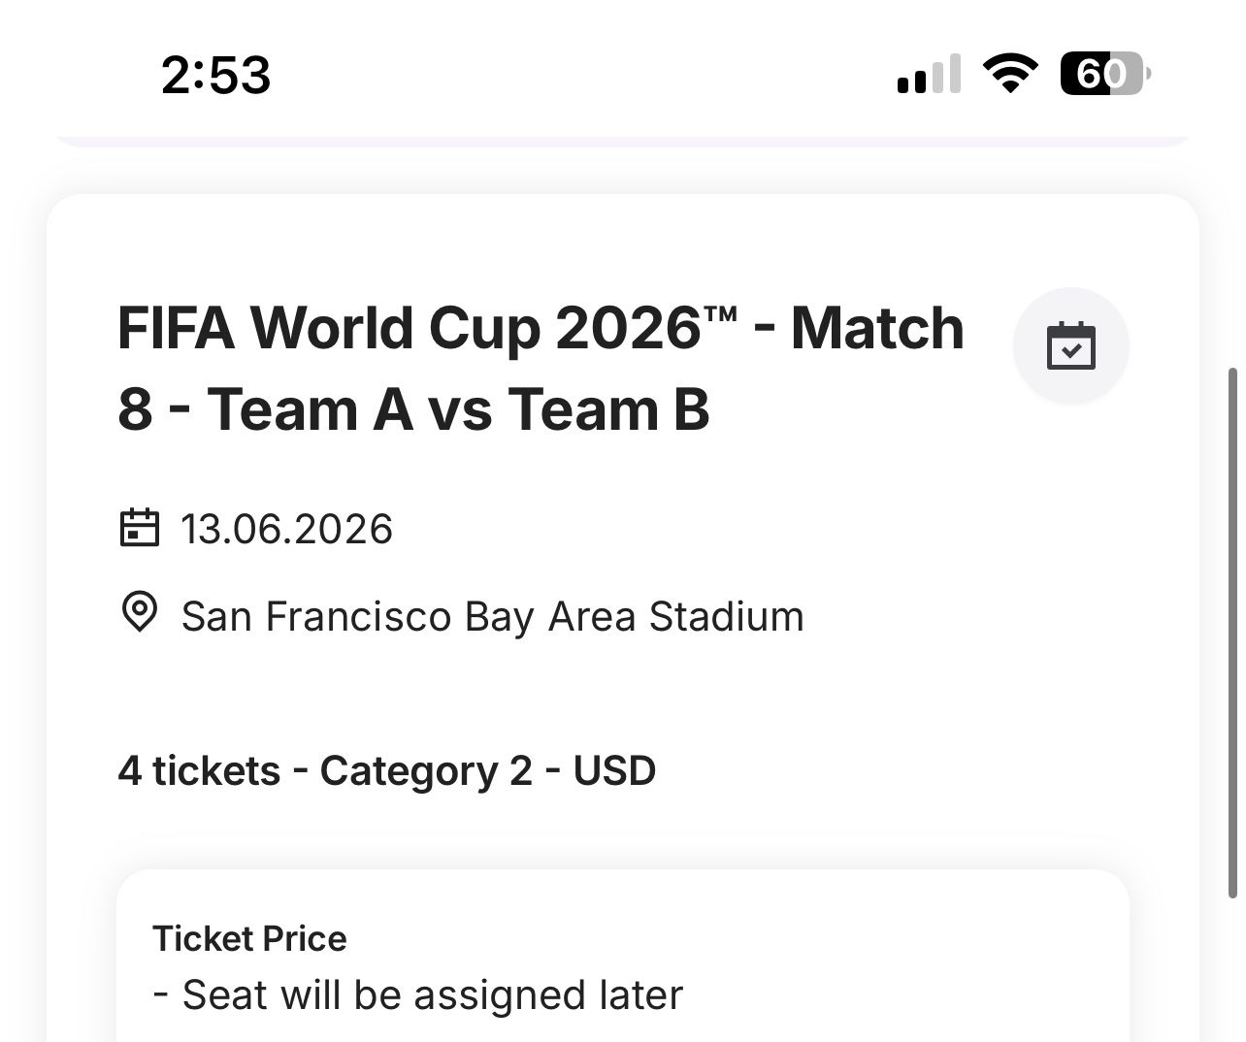Select the date 13.06.2026

pyautogui.click(x=287, y=528)
